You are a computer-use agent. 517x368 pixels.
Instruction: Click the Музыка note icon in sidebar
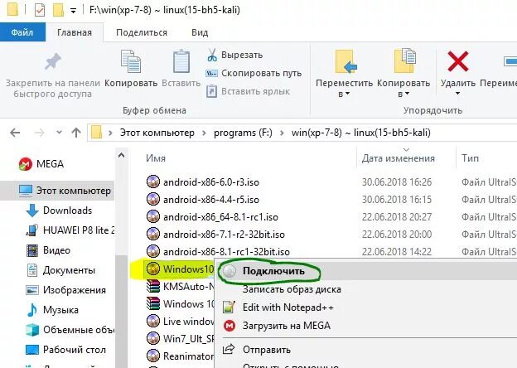click(x=32, y=310)
